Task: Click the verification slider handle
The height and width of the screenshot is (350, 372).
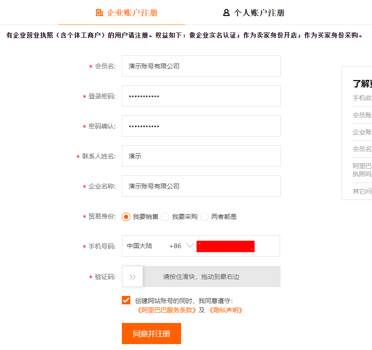Action: pos(132,276)
